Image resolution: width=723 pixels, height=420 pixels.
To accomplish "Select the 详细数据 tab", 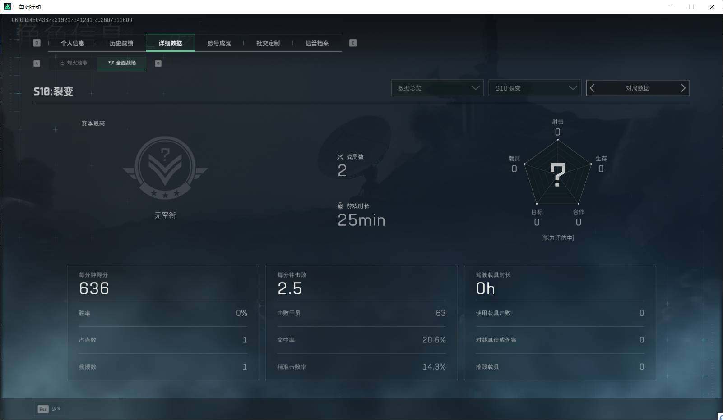I will [x=170, y=43].
